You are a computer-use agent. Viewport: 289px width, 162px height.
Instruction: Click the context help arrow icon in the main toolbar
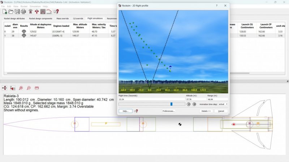tap(56, 12)
